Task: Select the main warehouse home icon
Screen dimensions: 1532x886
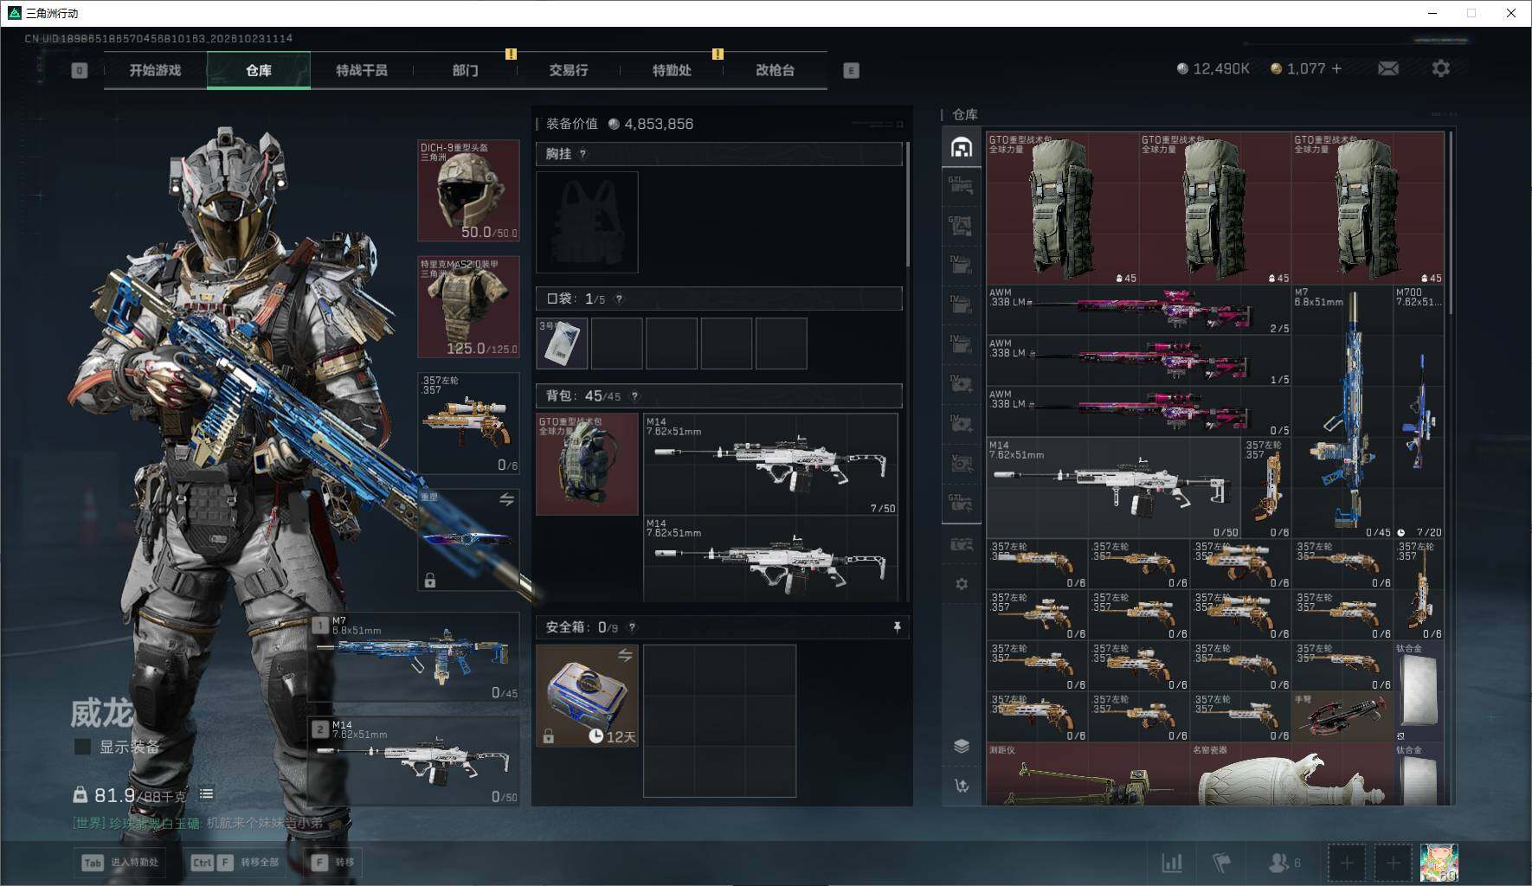Action: [962, 147]
